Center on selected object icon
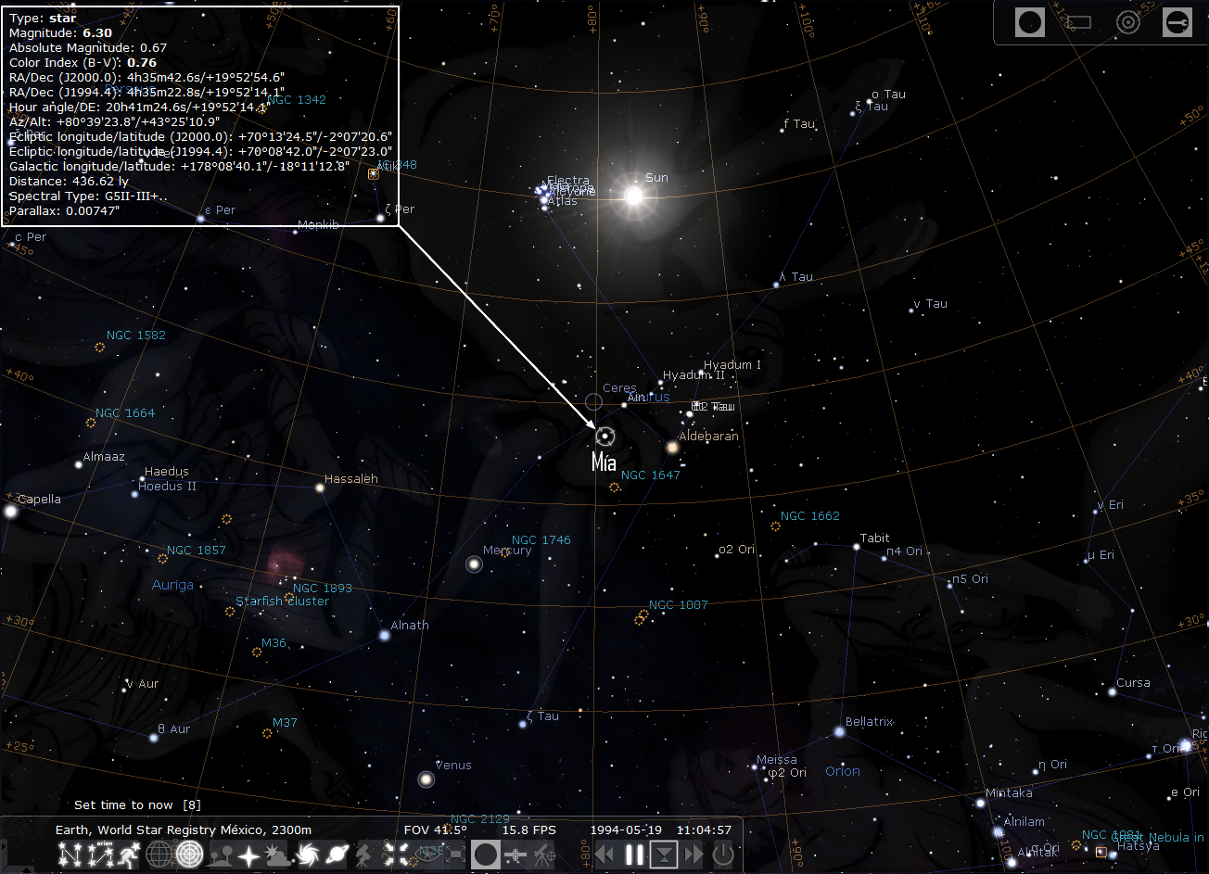The width and height of the screenshot is (1209, 874). (x=396, y=855)
